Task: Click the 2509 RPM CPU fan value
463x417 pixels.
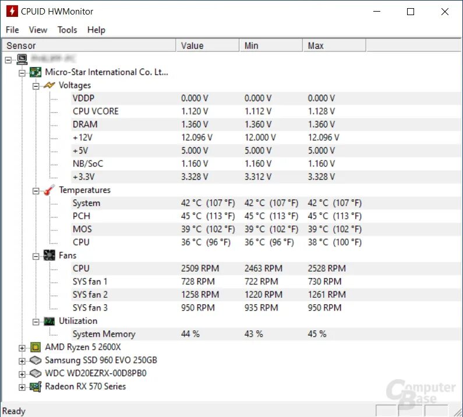Action: [200, 269]
